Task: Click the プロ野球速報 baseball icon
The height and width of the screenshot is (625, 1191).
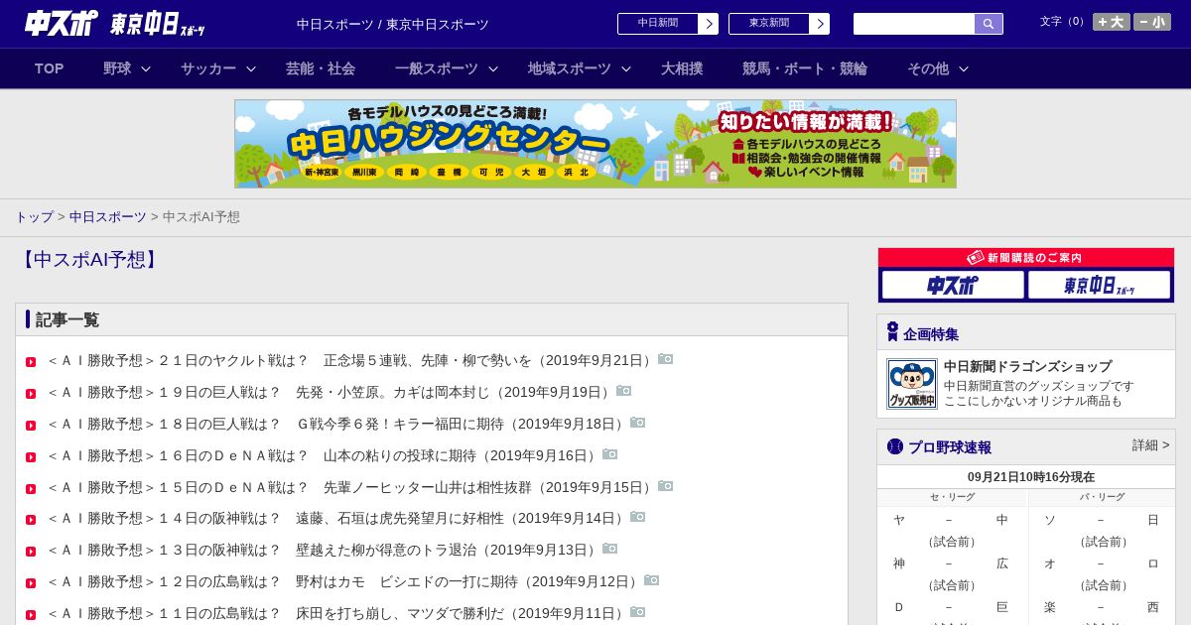Action: point(895,446)
